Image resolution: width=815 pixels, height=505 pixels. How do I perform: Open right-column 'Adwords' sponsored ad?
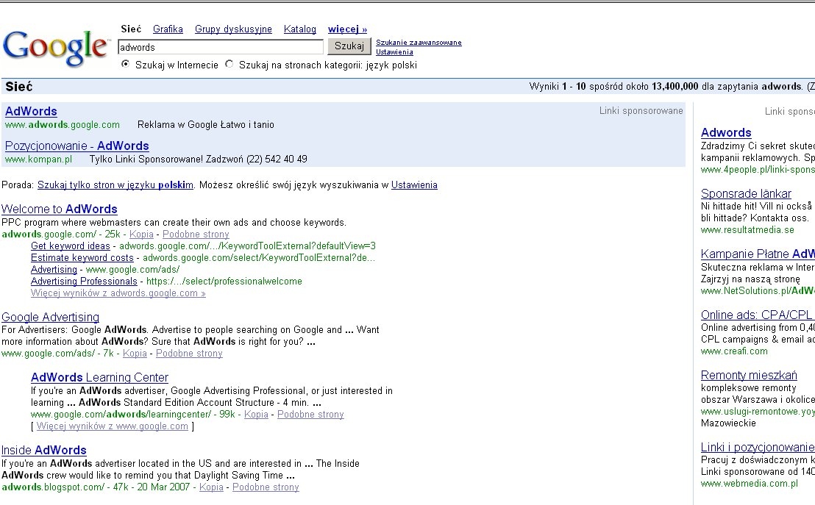pyautogui.click(x=726, y=132)
